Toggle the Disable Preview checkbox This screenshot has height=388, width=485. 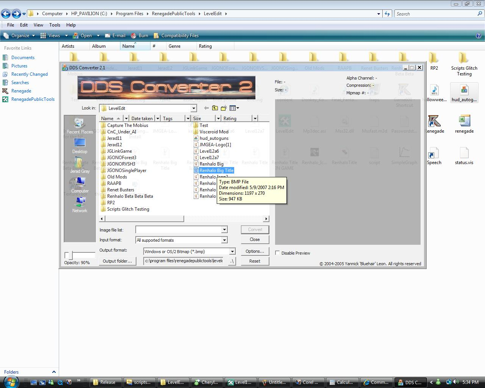click(x=277, y=253)
